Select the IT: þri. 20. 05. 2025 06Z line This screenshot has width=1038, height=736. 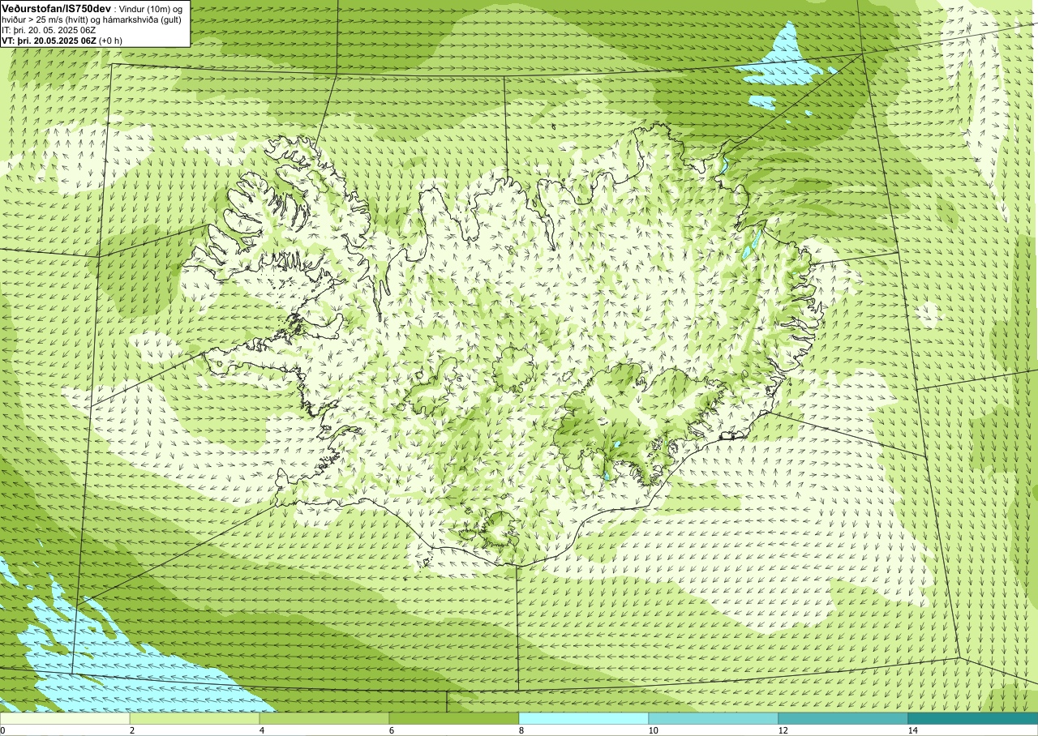pos(48,30)
